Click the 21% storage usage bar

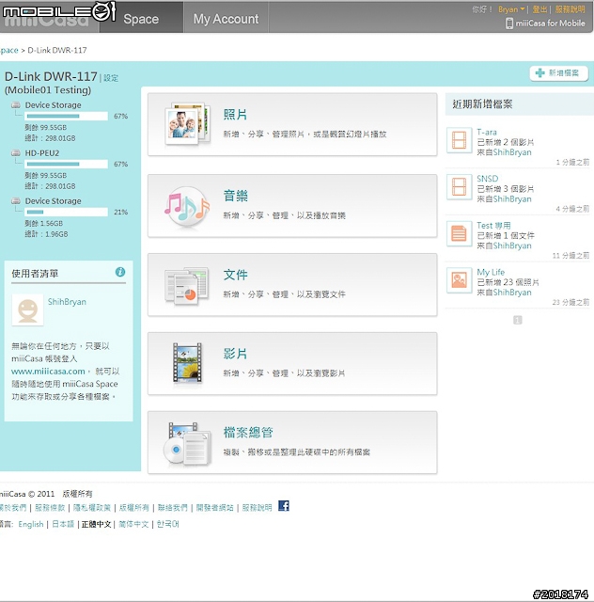tap(67, 212)
